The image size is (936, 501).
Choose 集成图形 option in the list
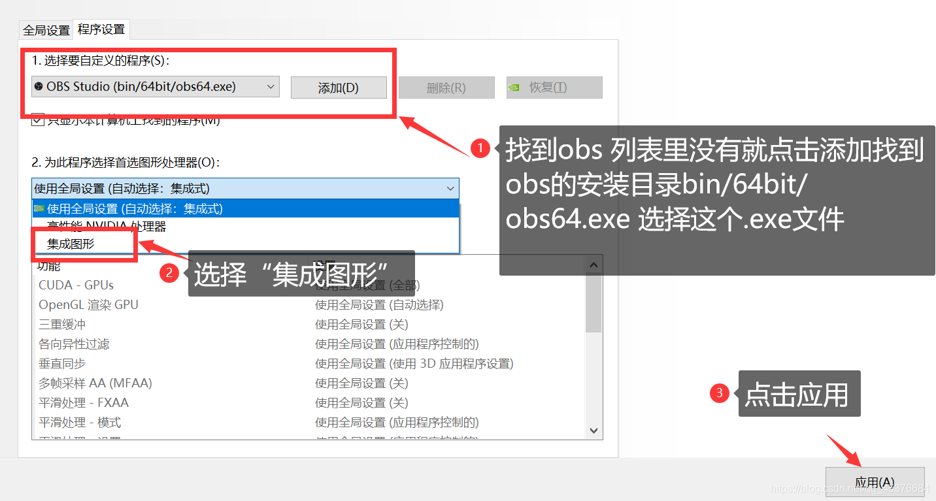[246, 244]
